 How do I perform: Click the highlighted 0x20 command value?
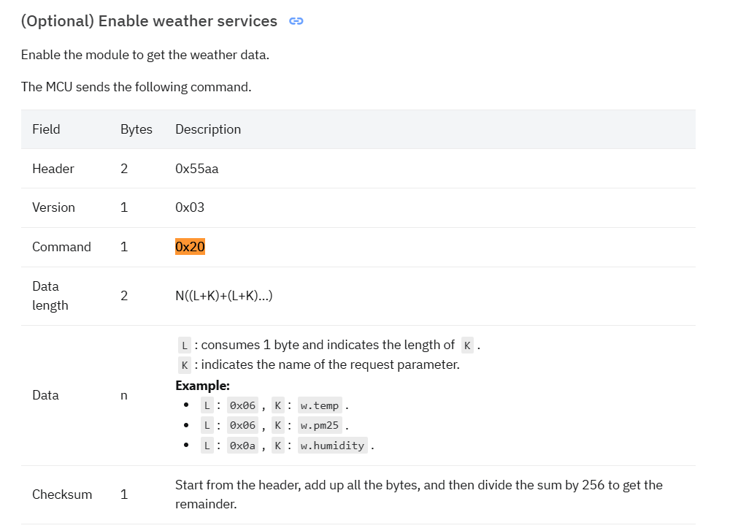point(190,247)
